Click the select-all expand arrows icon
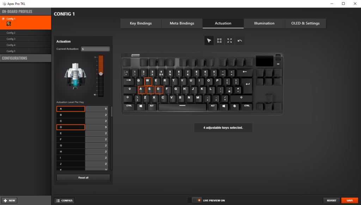Screen dimensions: 361x205 click(x=230, y=41)
